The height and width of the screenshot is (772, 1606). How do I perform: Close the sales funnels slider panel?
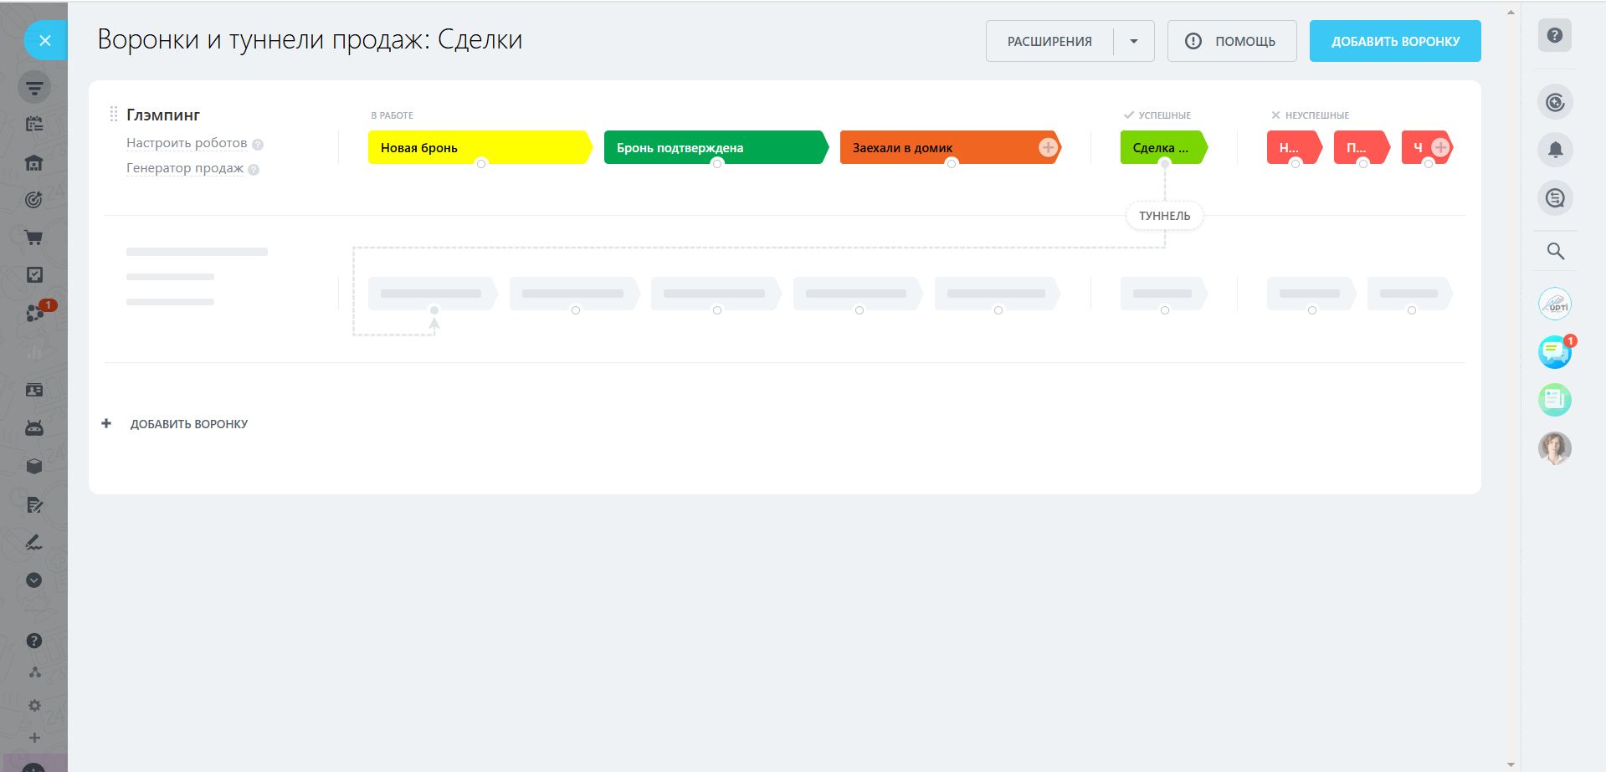pyautogui.click(x=45, y=40)
